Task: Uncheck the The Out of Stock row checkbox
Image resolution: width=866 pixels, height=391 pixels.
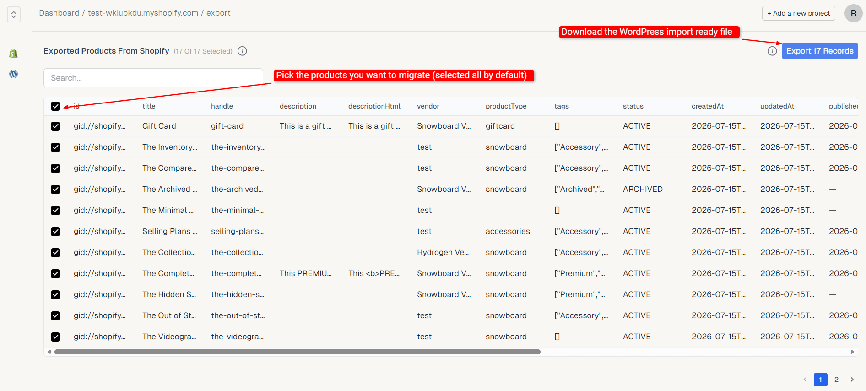Action: coord(55,316)
